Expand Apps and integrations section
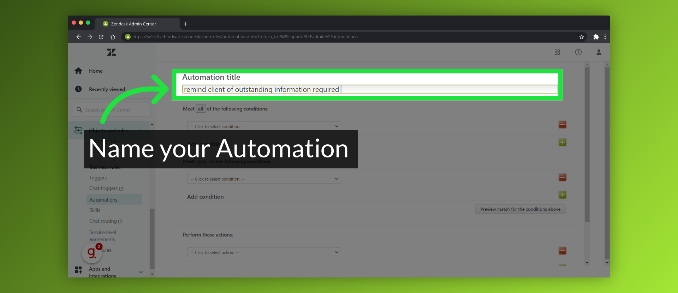Screen dimensions: 678x293 141,272
